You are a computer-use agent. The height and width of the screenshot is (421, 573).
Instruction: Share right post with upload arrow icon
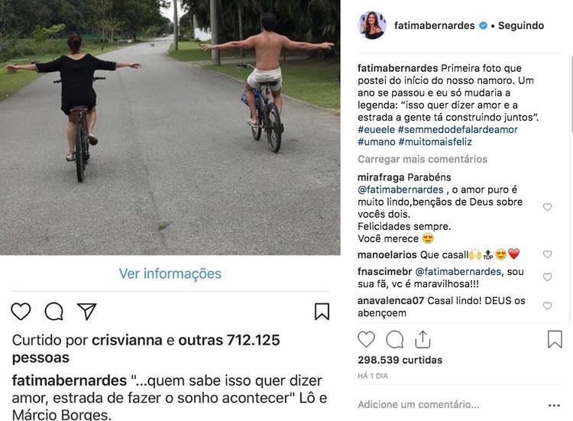pos(422,339)
